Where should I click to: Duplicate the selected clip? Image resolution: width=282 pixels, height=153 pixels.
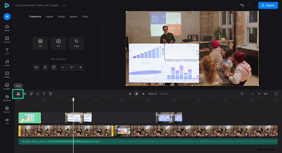tap(31, 94)
